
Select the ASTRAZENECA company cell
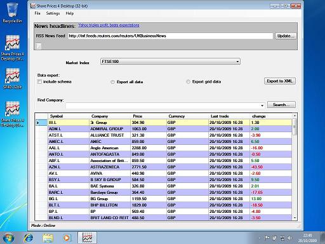(110, 167)
